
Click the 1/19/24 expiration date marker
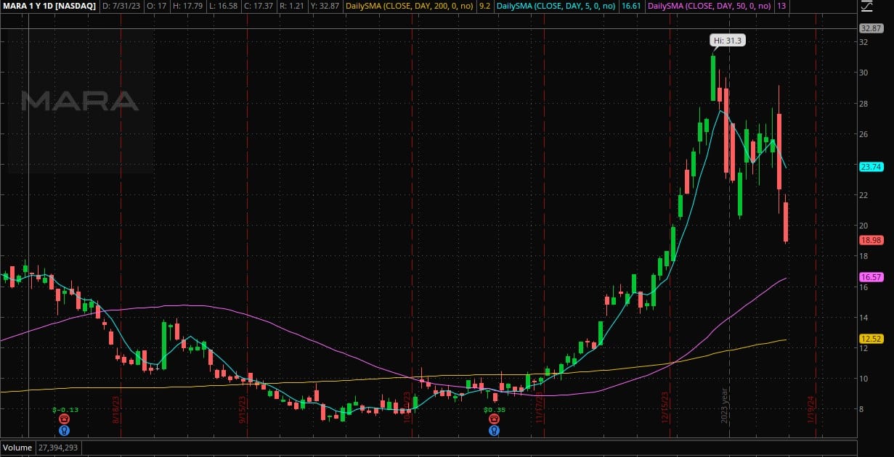(811, 412)
